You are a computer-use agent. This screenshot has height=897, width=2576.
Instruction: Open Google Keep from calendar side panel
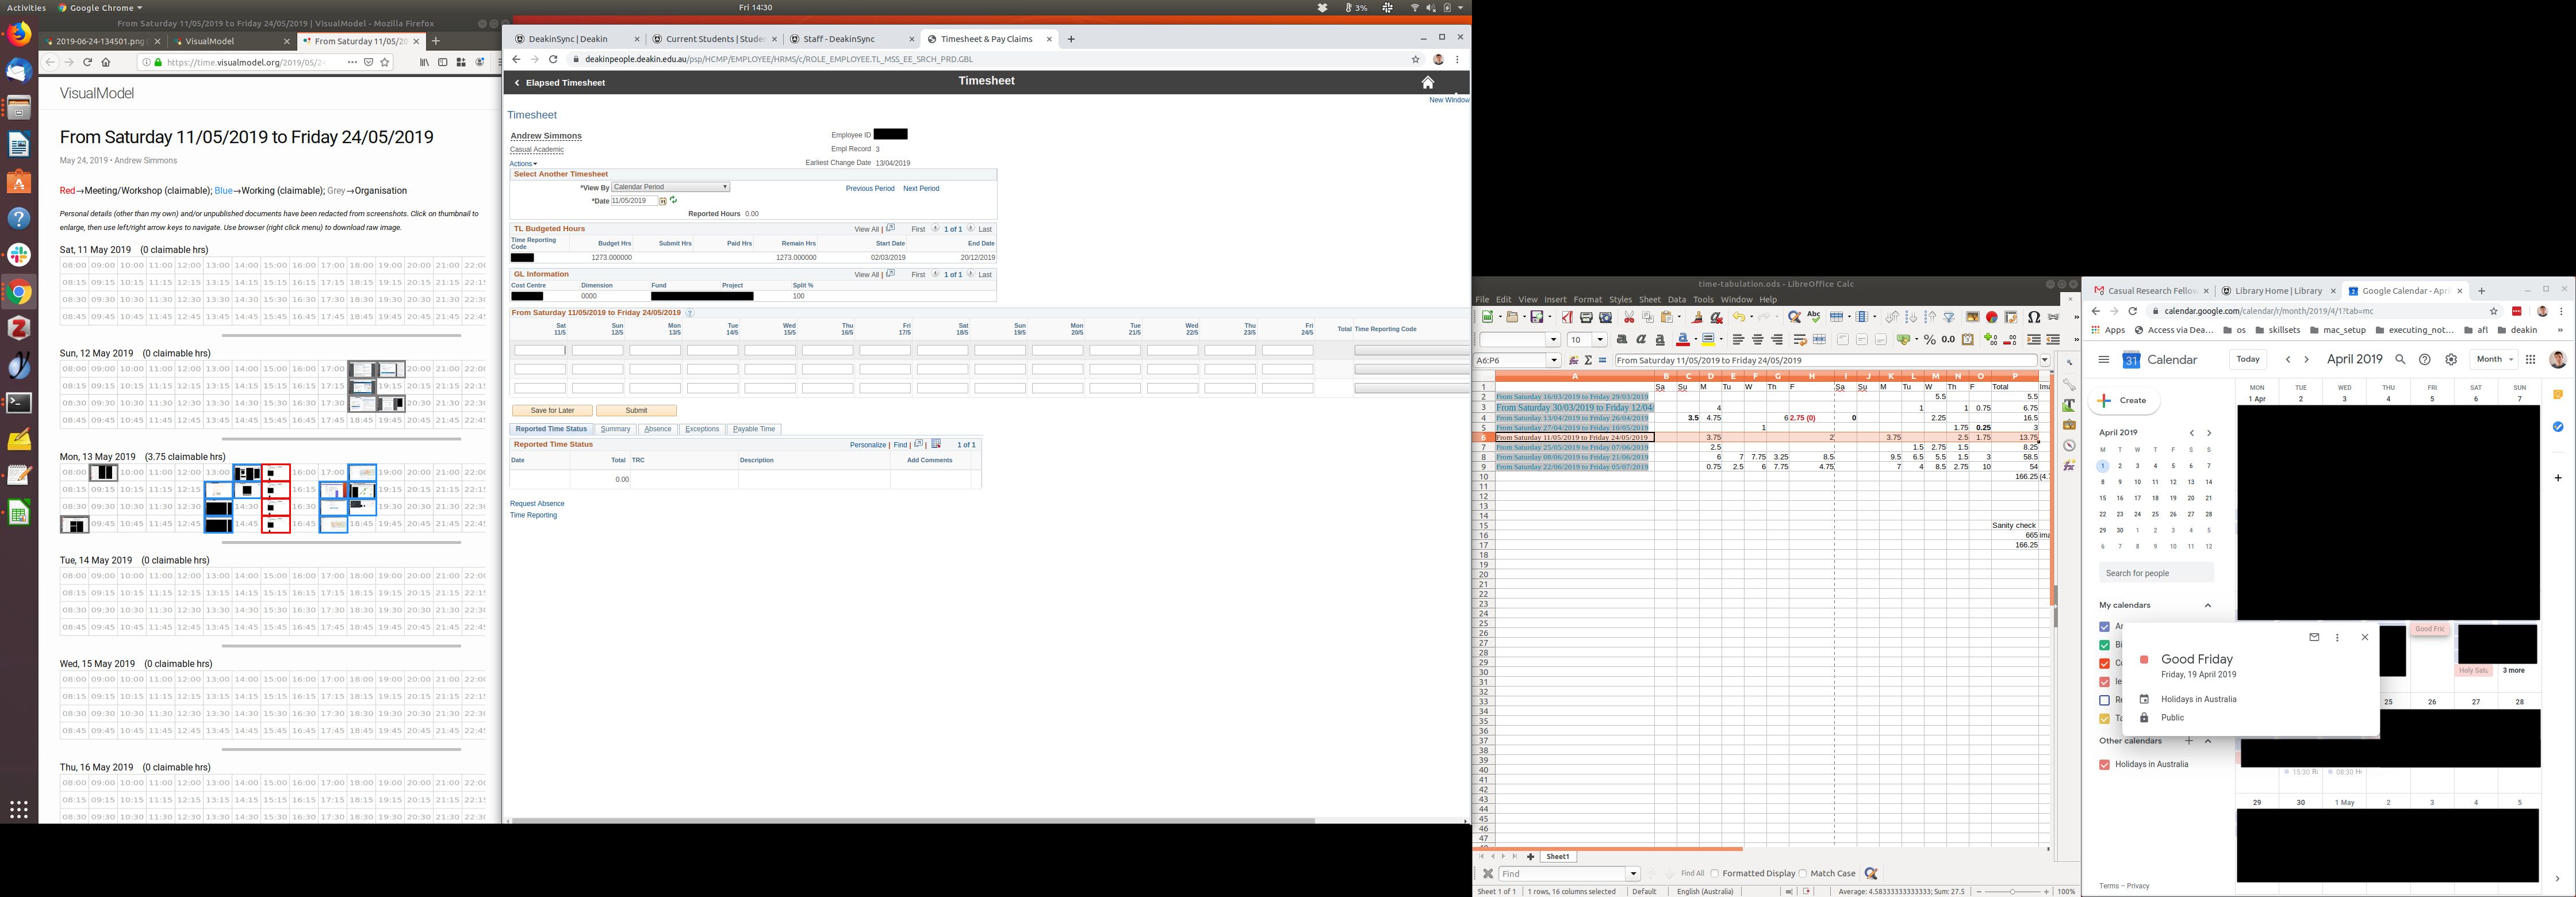2558,395
